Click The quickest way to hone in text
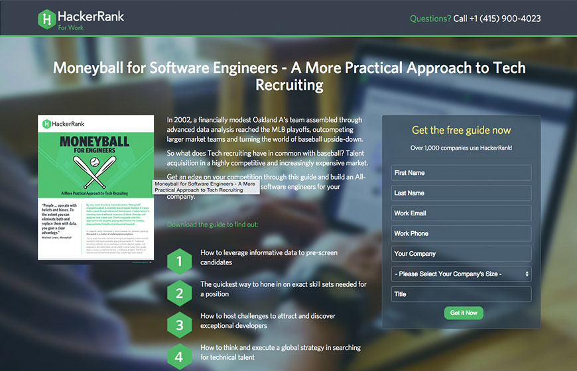 coord(283,289)
